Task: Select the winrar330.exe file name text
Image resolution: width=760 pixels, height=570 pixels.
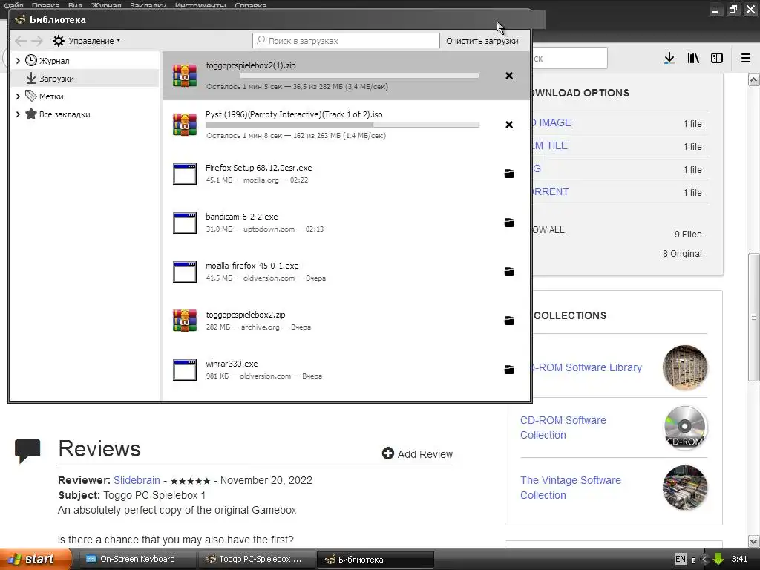Action: [x=232, y=364]
